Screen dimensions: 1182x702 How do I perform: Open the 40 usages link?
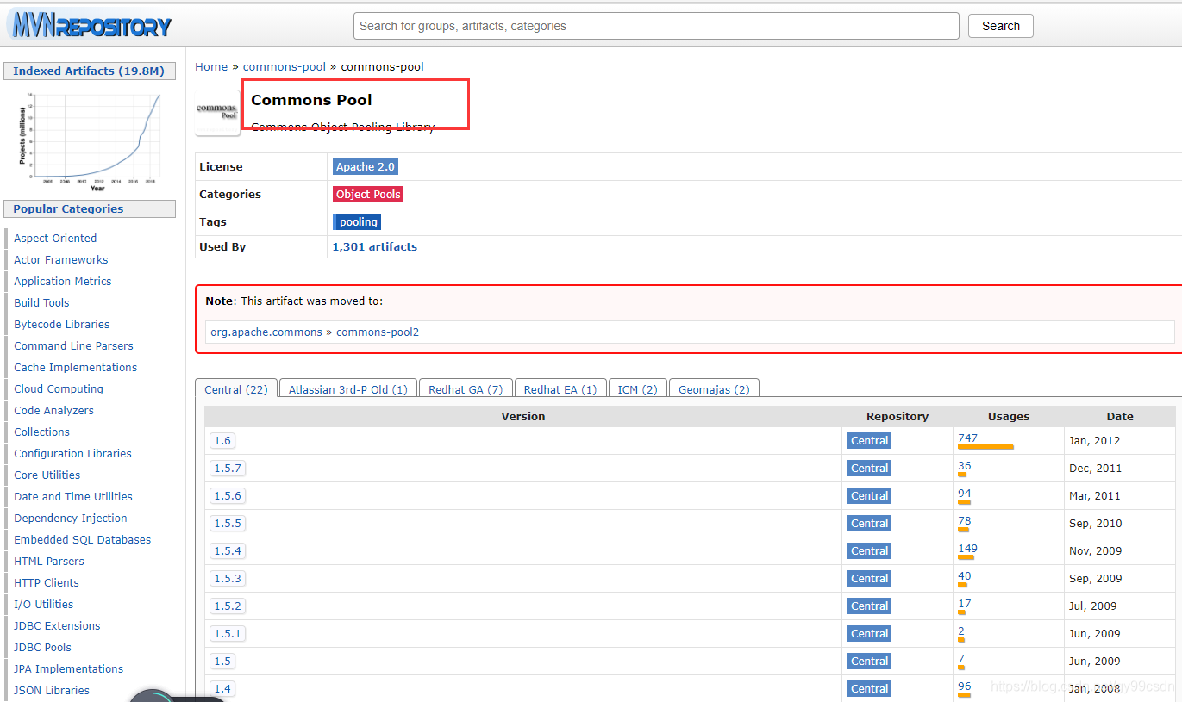pyautogui.click(x=964, y=575)
